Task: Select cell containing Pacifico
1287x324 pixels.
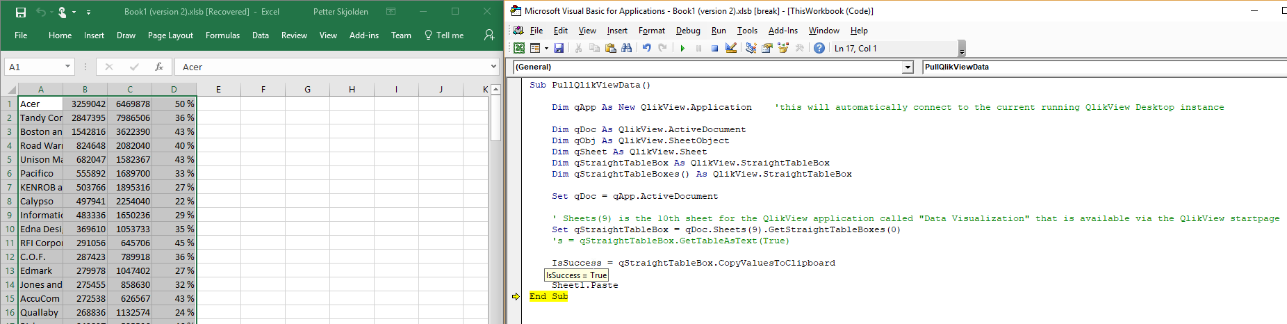Action: 40,173
